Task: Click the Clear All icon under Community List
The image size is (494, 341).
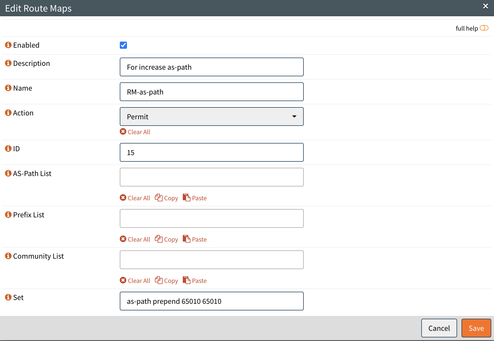Action: pos(123,280)
